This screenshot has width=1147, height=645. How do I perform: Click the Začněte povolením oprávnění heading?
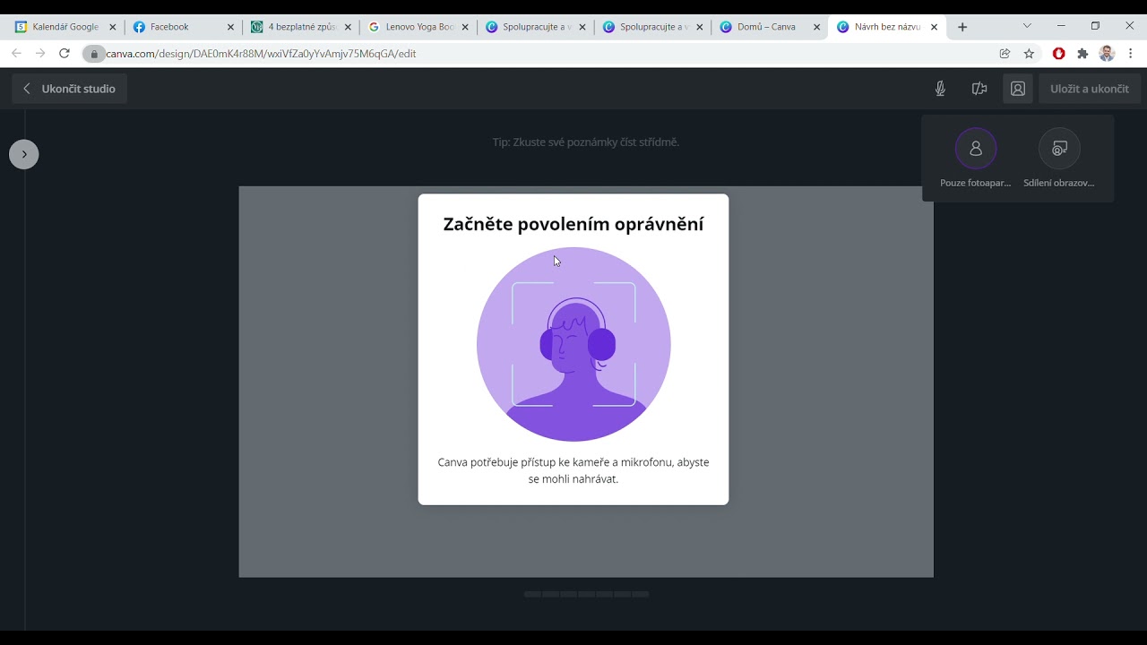(573, 224)
